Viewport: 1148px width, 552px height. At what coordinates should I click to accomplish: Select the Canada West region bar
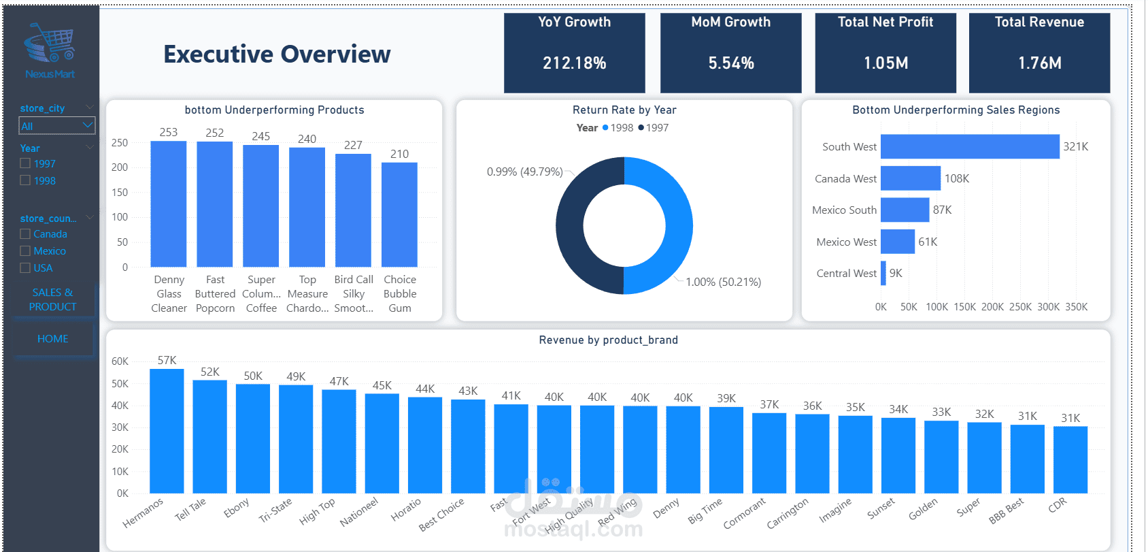911,178
